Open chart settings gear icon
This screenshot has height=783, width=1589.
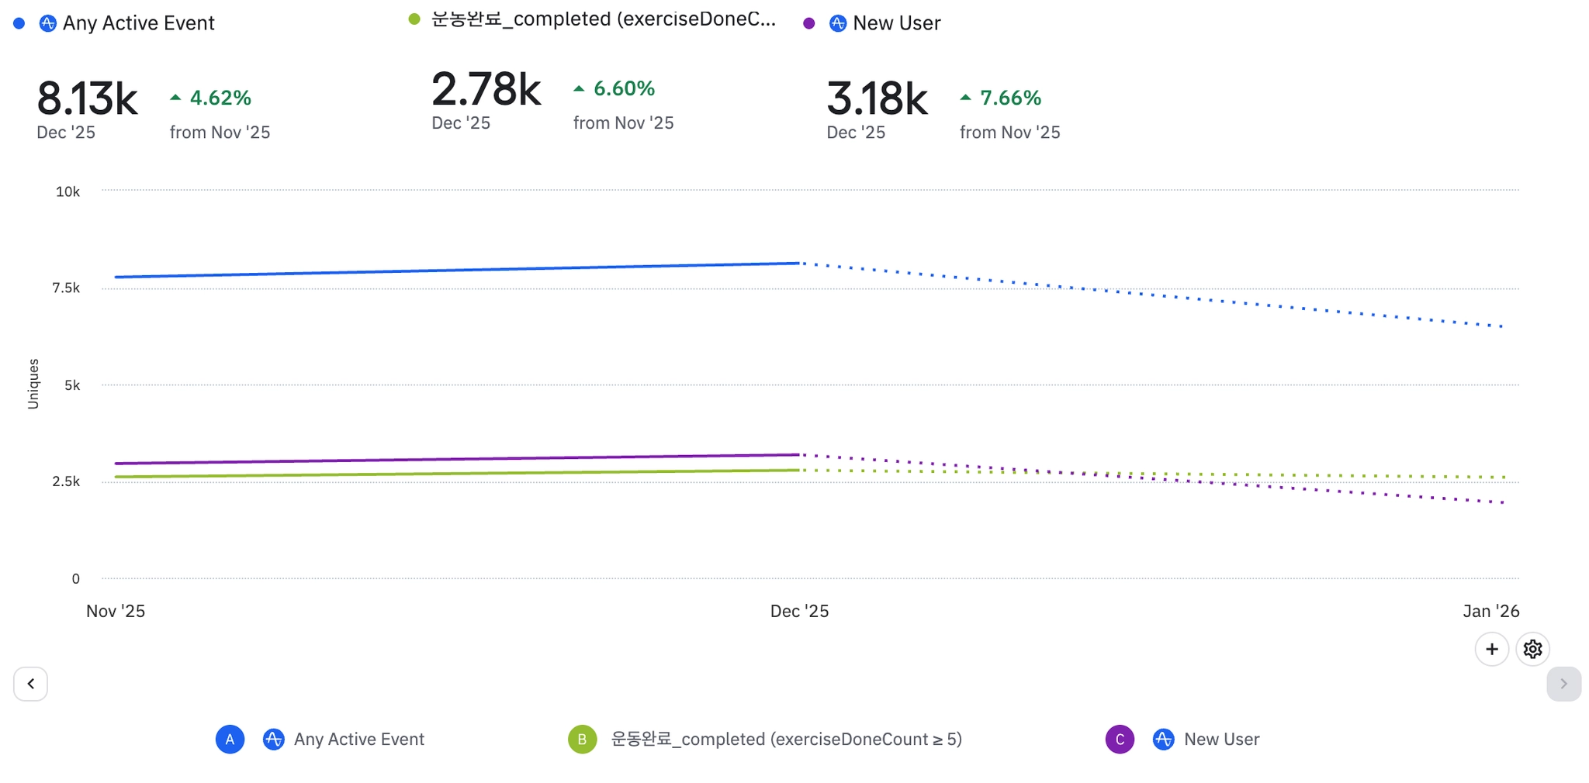1532,649
